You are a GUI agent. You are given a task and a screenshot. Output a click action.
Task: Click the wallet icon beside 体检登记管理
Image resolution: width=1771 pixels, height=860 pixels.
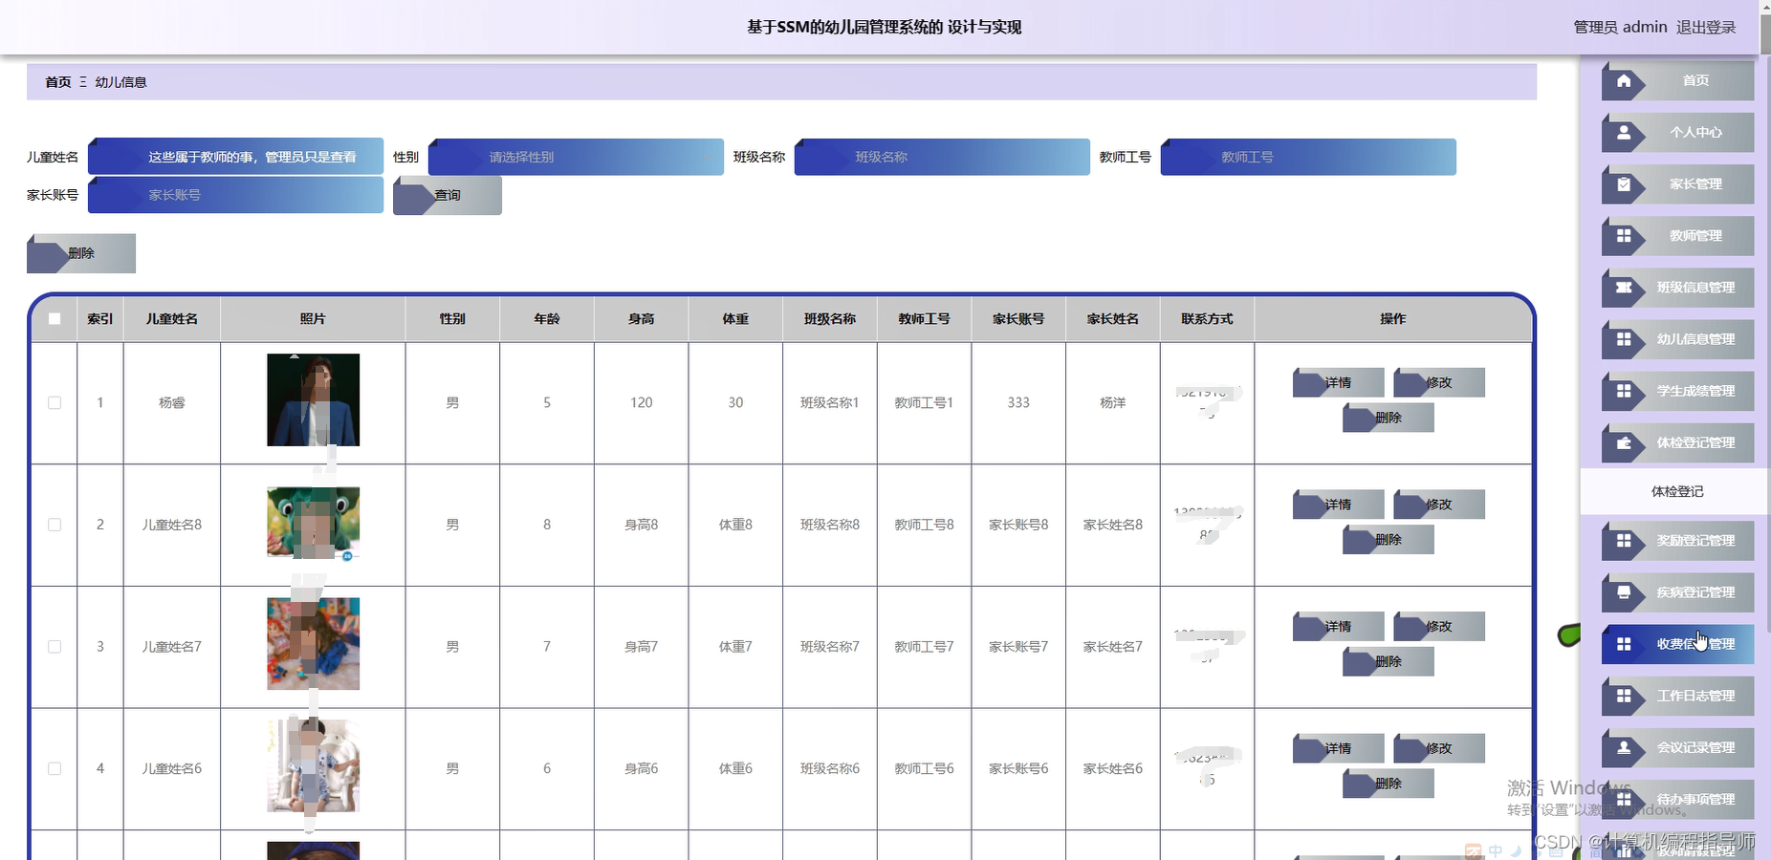click(1624, 443)
